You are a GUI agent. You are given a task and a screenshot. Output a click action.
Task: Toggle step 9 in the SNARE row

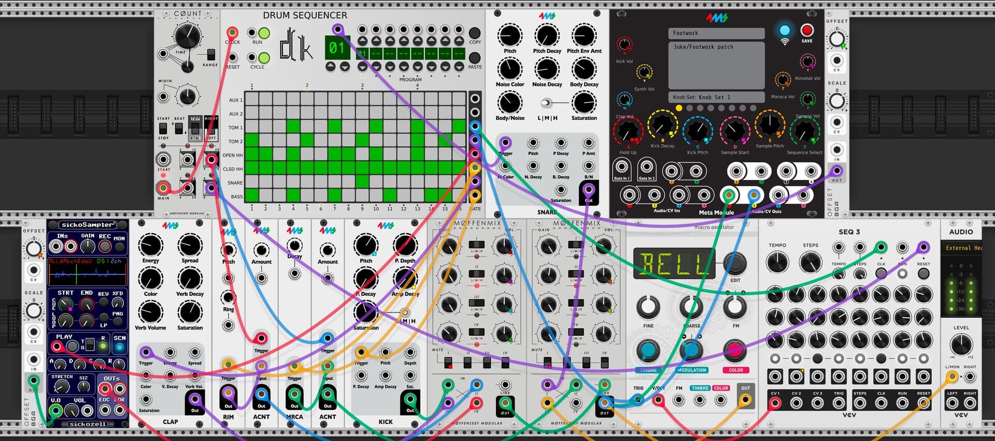coord(362,181)
